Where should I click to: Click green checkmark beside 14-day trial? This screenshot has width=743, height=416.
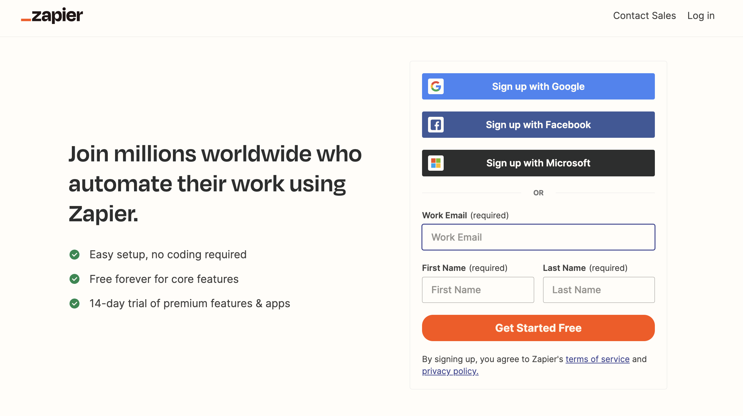[x=74, y=304]
